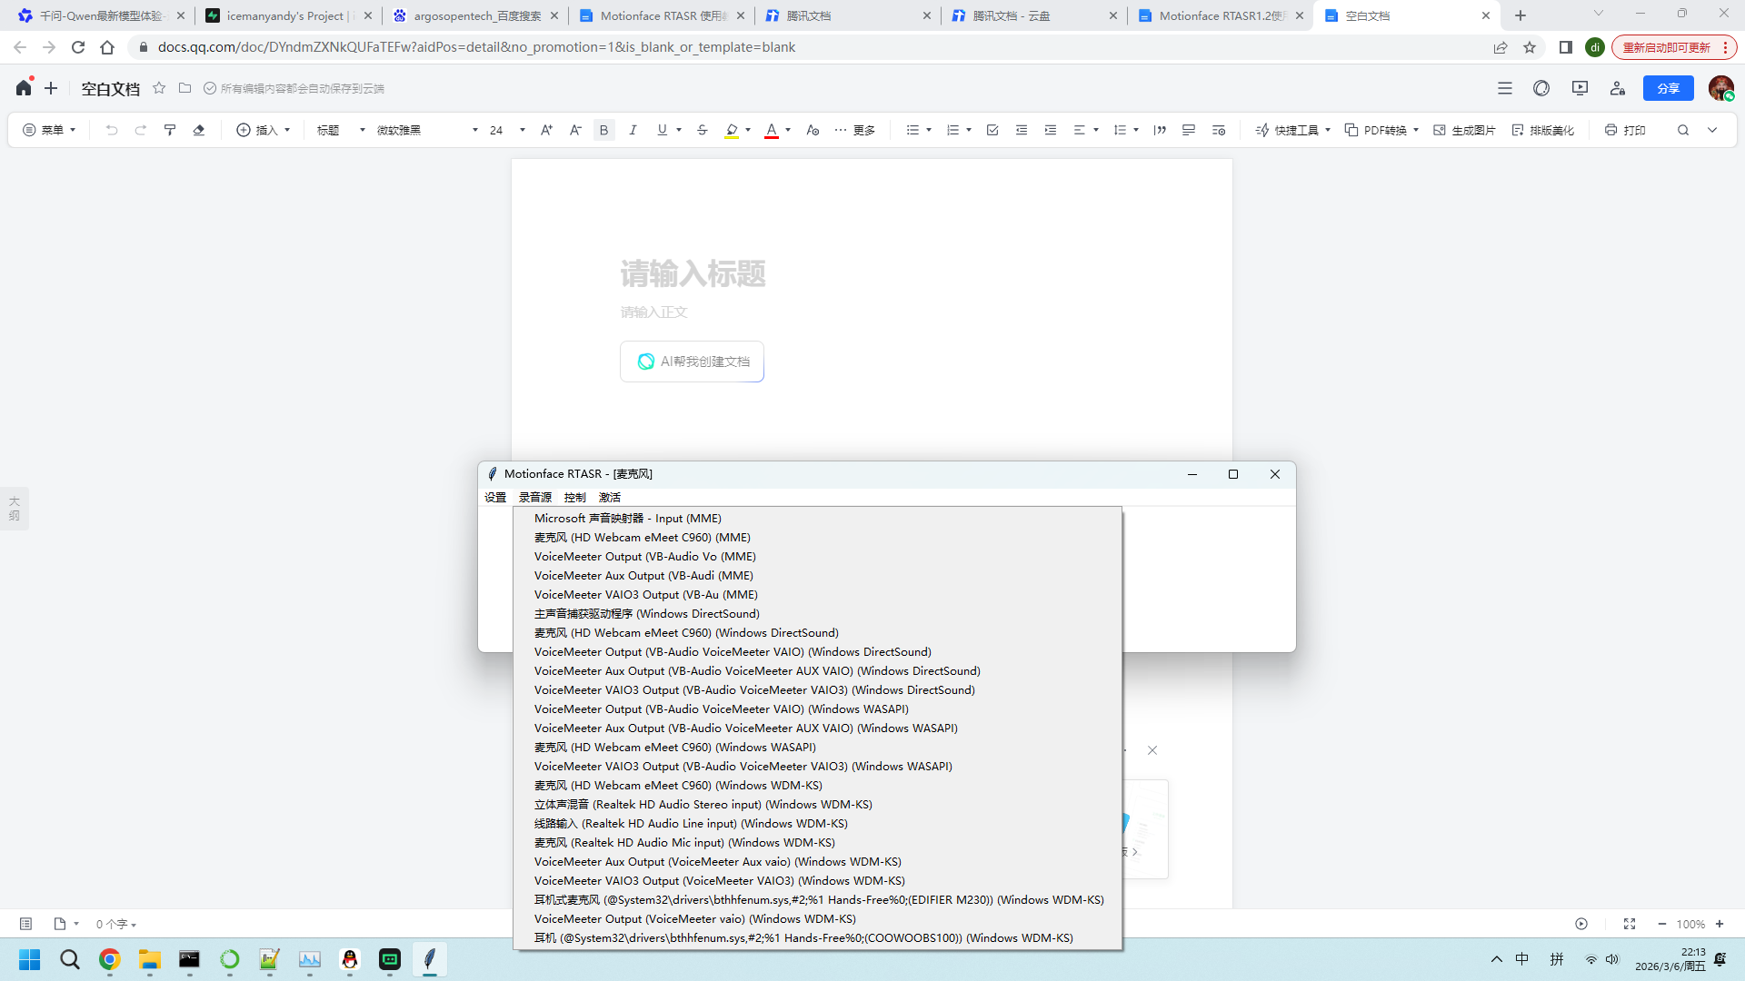1745x981 pixels.
Task: Collapse the toolbar with the chevron
Action: [x=1712, y=130]
